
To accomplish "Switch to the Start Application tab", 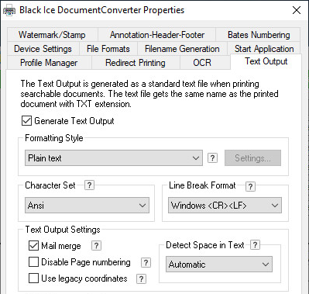I will (x=264, y=49).
